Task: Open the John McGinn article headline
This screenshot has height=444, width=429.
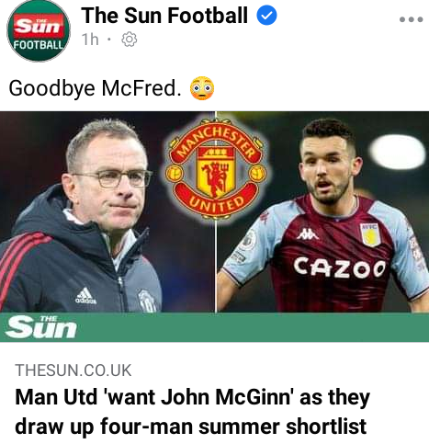Action: pyautogui.click(x=192, y=411)
